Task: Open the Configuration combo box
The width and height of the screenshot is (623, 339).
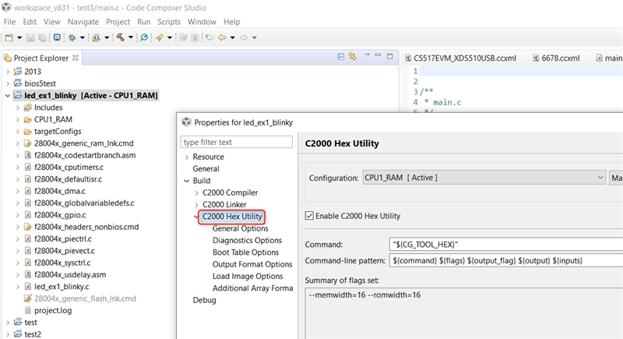Action: coord(484,178)
